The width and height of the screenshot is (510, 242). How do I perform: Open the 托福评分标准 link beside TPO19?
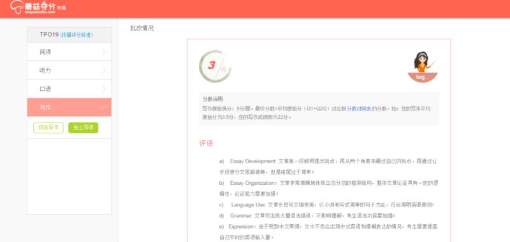click(x=76, y=35)
